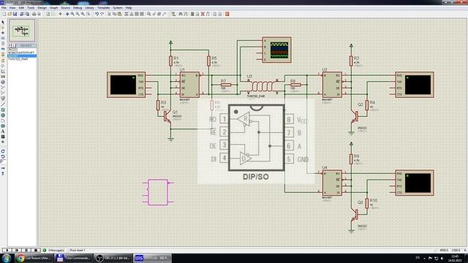Screen dimensions: 468x263
Task: Select the highlighted device in list
Action: [x=22, y=56]
